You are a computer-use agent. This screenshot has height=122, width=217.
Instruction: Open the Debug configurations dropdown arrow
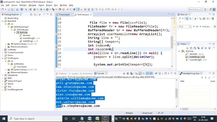coord(44,9)
